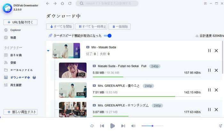Click the 僕のこと video thumbnail
Viewport: 224px width, 131px height.
[x=73, y=90]
